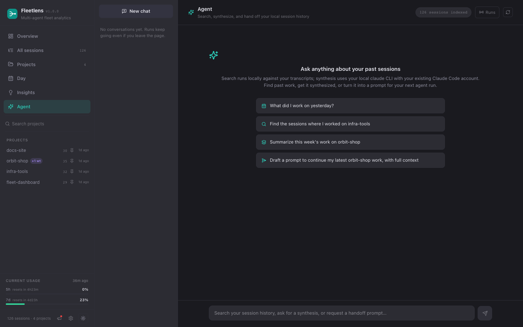523x327 pixels.
Task: Open the settings gear icon
Action: (71, 318)
